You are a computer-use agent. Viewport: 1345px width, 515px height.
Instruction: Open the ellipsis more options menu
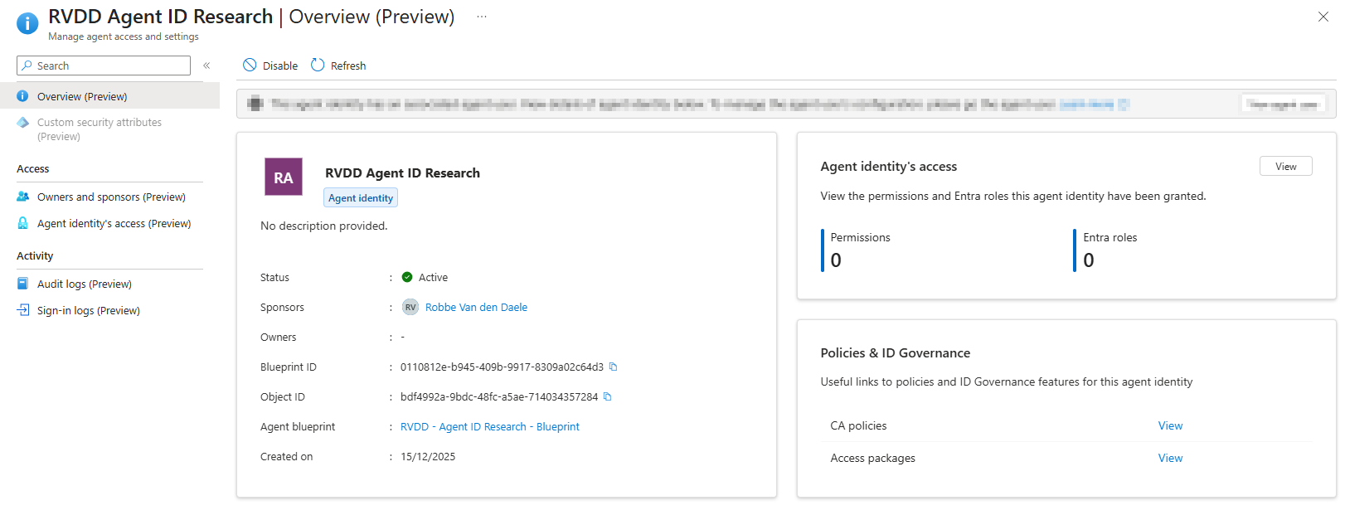(x=481, y=17)
